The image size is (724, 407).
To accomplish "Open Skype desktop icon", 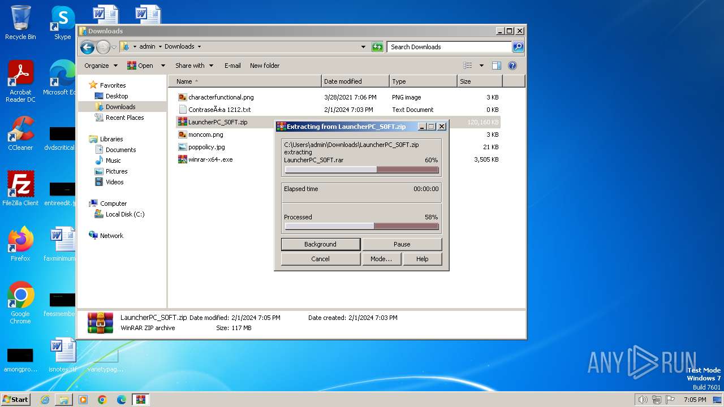I will pyautogui.click(x=62, y=23).
